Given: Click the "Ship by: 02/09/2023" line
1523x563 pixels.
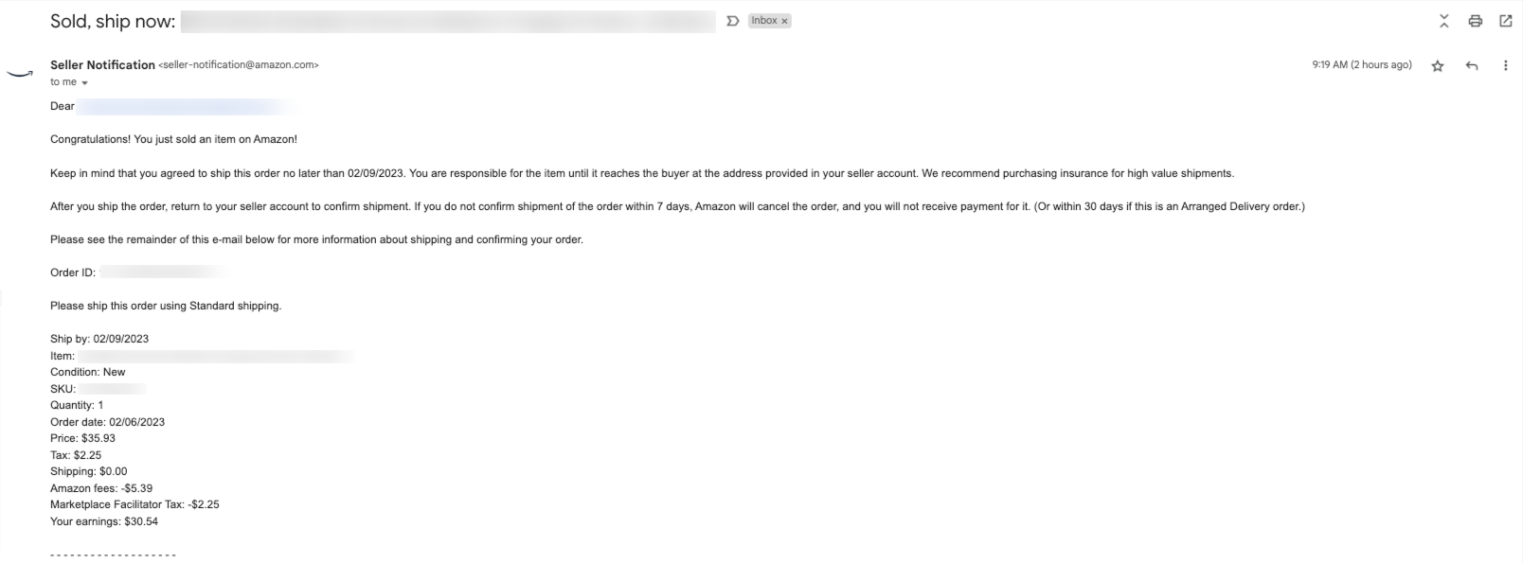Looking at the screenshot, I should [x=99, y=339].
